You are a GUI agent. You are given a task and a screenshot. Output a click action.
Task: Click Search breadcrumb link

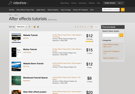[16, 15]
